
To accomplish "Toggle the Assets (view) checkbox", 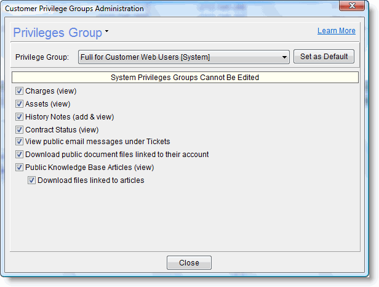I will coord(20,104).
